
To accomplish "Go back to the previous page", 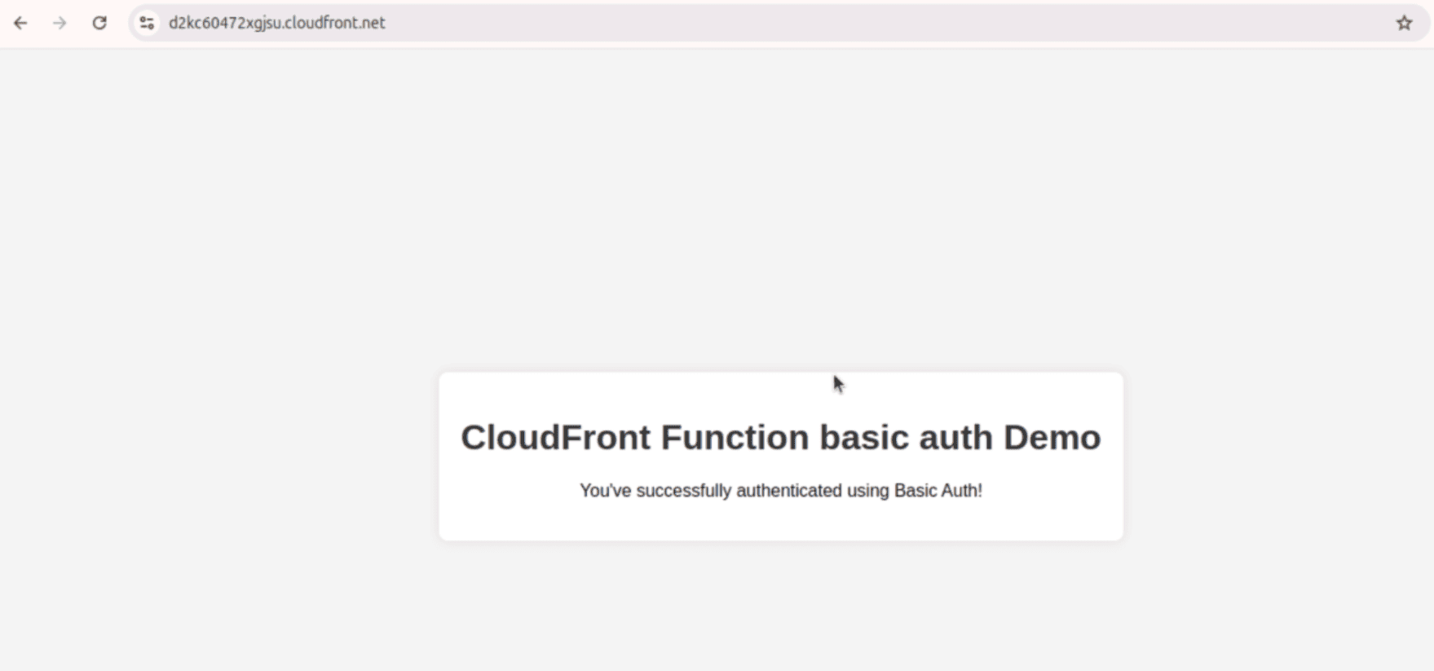I will (20, 23).
